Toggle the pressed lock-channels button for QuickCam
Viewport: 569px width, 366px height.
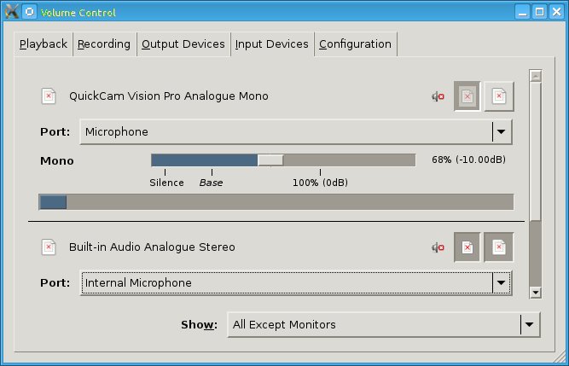point(467,96)
